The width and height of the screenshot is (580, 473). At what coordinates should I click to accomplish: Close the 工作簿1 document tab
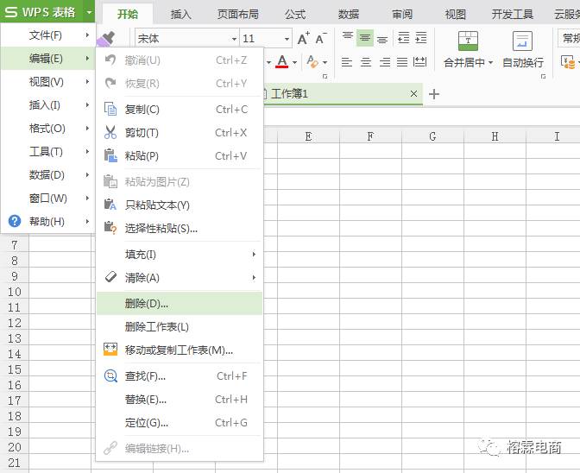(414, 94)
